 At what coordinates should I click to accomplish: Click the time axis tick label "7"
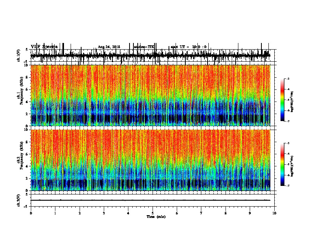click(x=201, y=213)
